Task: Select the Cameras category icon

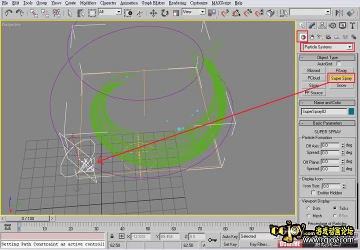Action: [x=328, y=37]
